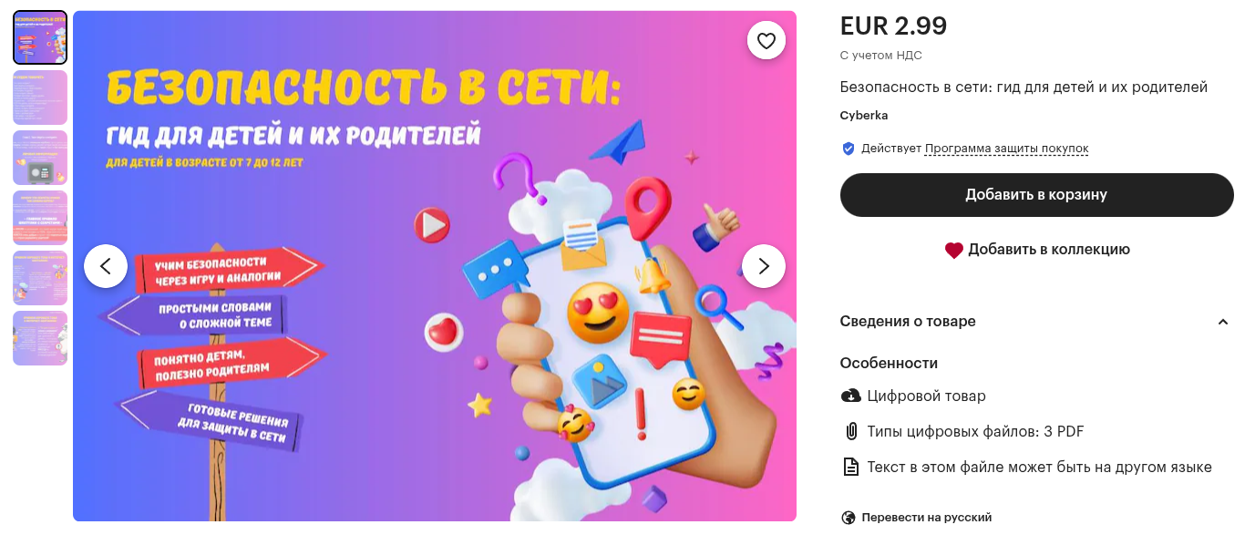Go to previous image with left arrow
This screenshot has width=1255, height=535.
(x=106, y=266)
